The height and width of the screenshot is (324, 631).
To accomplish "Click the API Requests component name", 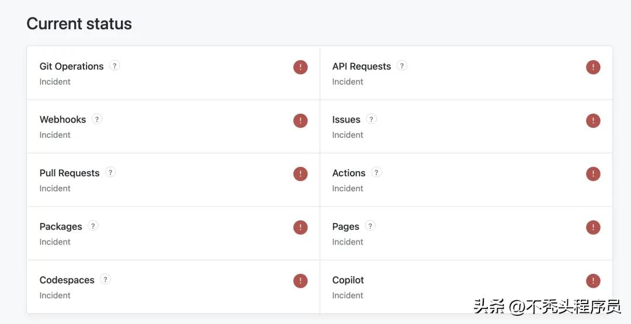I will click(362, 67).
